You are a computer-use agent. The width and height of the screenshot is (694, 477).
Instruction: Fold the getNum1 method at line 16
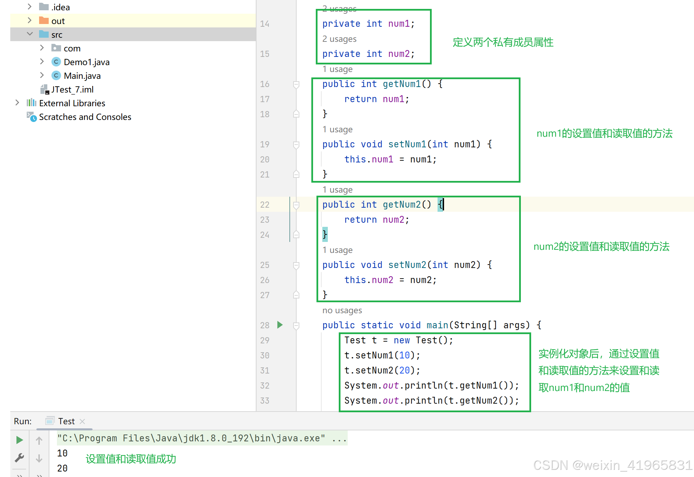point(296,84)
